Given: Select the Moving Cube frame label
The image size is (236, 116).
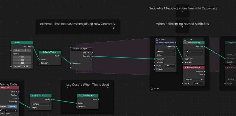Looking at the screenshot, I should [x=8, y=84].
